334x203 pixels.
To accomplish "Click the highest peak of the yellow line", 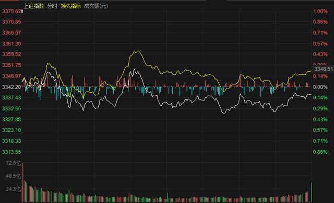I will [x=138, y=51].
